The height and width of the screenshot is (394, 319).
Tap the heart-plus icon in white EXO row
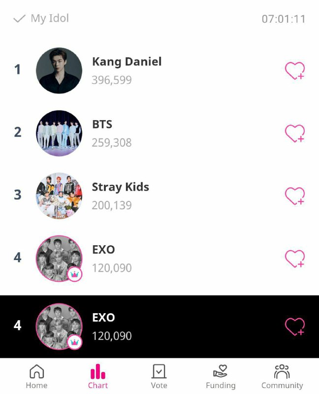(x=295, y=259)
